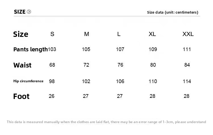Image resolution: width=213 pixels, height=135 pixels.
Task: Click the Pants length row label
Action: [31, 50]
